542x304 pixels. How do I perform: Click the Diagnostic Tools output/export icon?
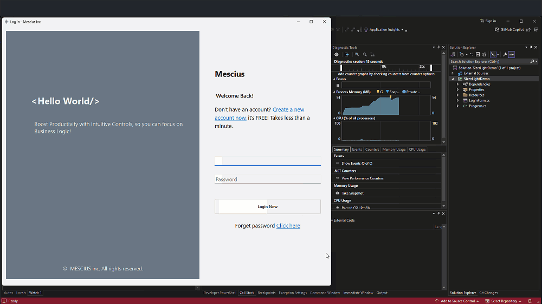pyautogui.click(x=347, y=55)
